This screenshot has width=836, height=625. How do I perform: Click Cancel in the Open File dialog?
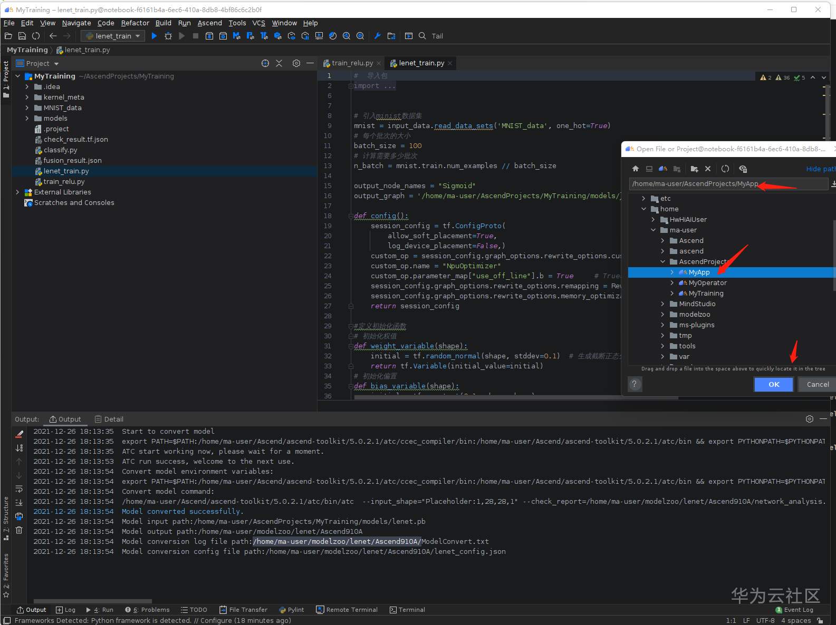coord(817,385)
